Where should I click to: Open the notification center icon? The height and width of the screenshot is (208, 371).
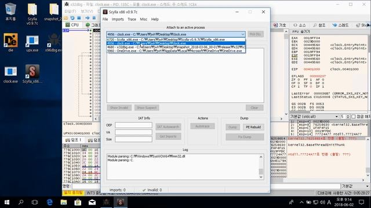coord(361,202)
